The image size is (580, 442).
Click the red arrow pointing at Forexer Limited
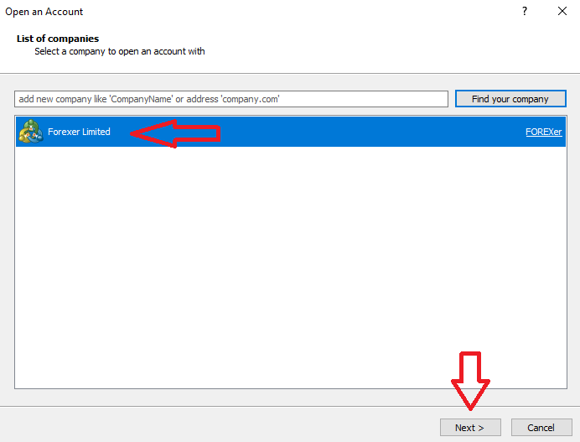tap(174, 133)
